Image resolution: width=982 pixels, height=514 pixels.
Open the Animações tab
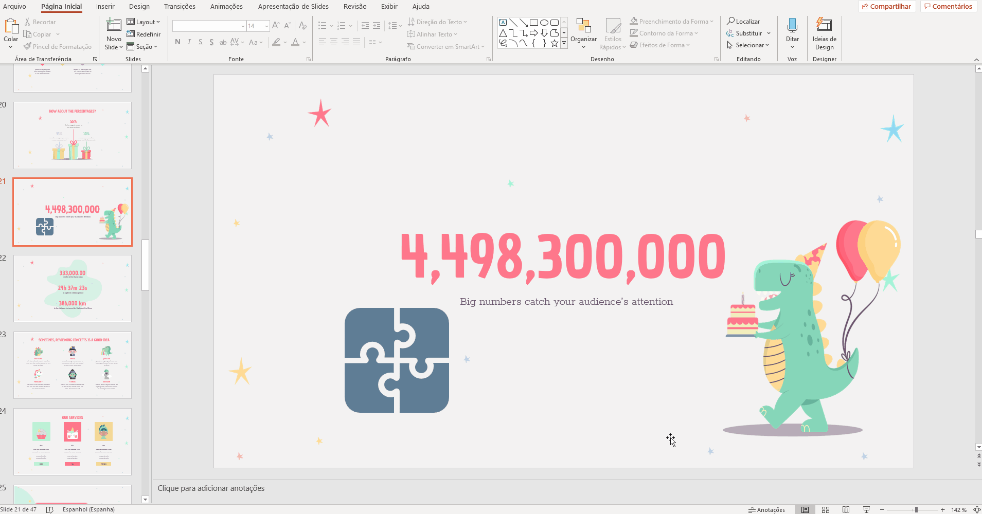[226, 6]
